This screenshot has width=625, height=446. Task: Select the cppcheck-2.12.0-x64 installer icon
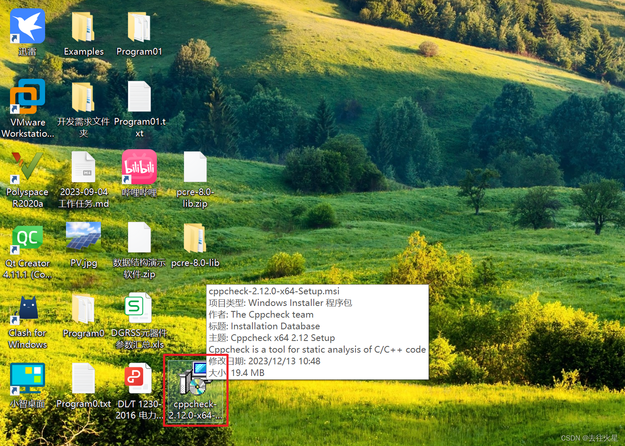pyautogui.click(x=195, y=378)
